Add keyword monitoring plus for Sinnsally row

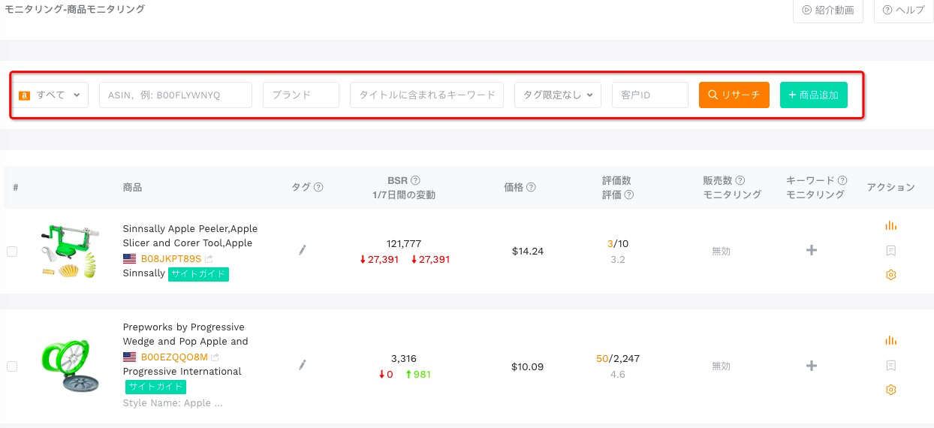click(811, 250)
